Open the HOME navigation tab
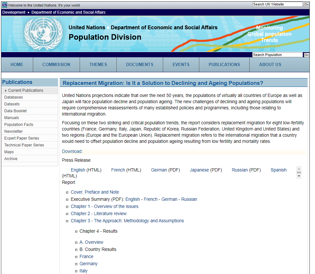This screenshot has height=274, width=315. (17, 64)
